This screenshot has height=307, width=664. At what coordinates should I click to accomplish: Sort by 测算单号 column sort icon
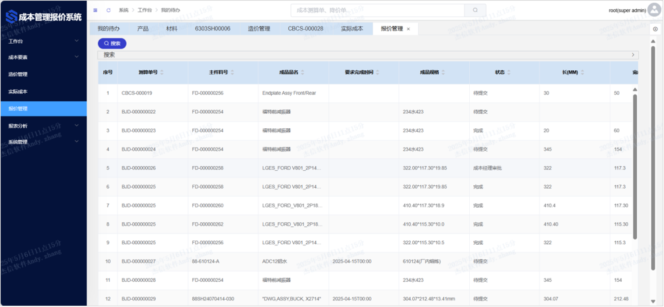pyautogui.click(x=162, y=72)
